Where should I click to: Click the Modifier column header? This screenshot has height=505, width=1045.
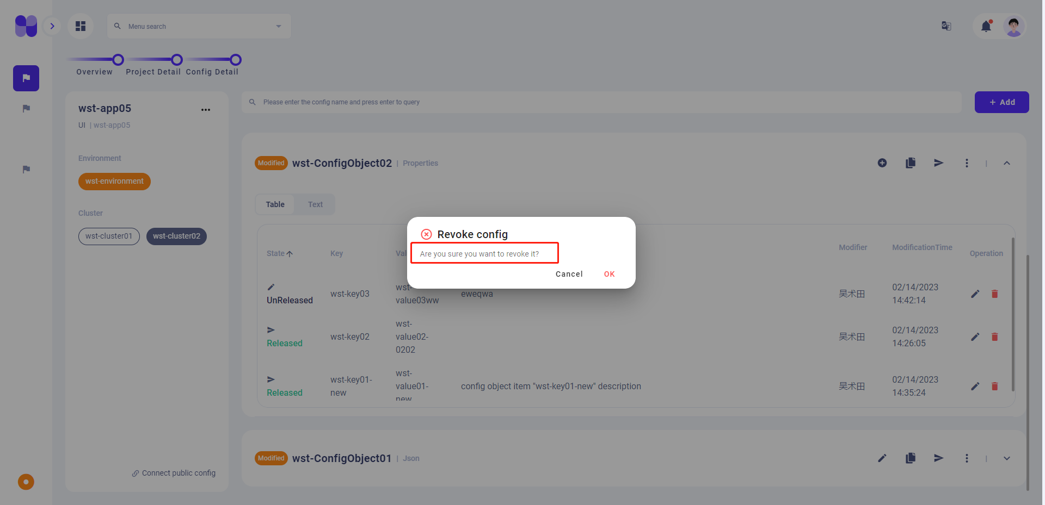pos(853,247)
